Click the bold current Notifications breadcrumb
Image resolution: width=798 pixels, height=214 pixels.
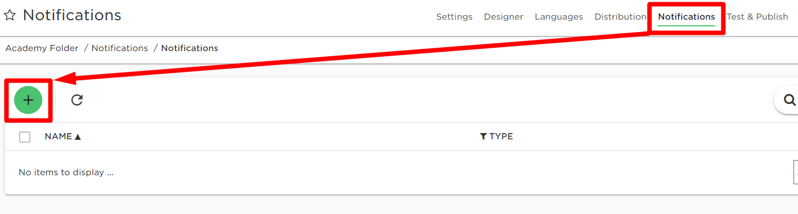(x=189, y=48)
